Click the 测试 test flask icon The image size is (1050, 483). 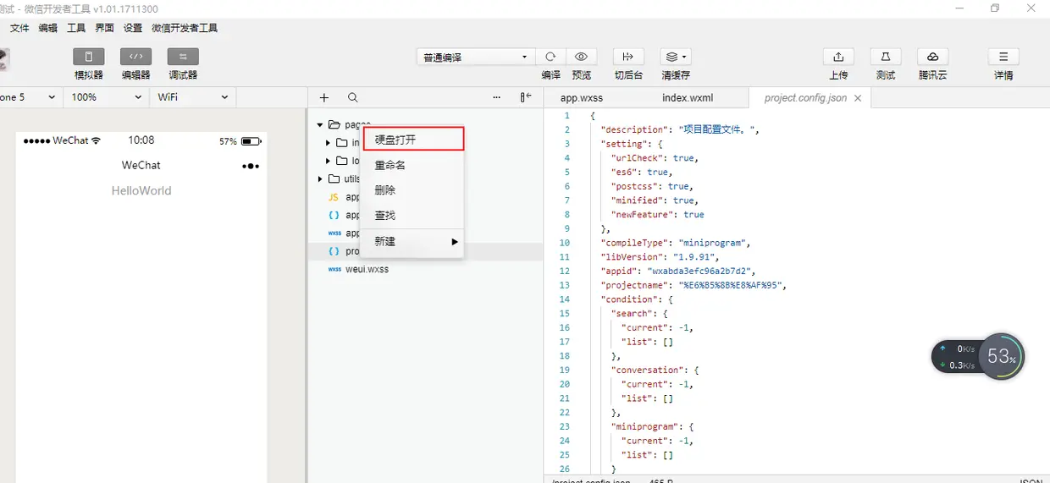click(x=886, y=57)
